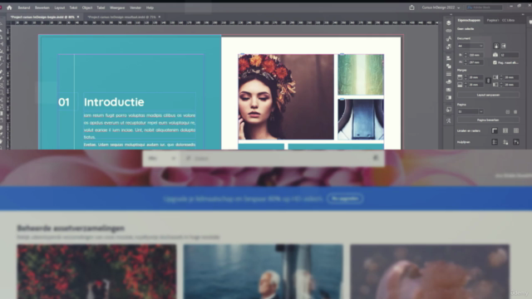
Task: Select the woman with flower crown image
Action: pyautogui.click(x=286, y=97)
